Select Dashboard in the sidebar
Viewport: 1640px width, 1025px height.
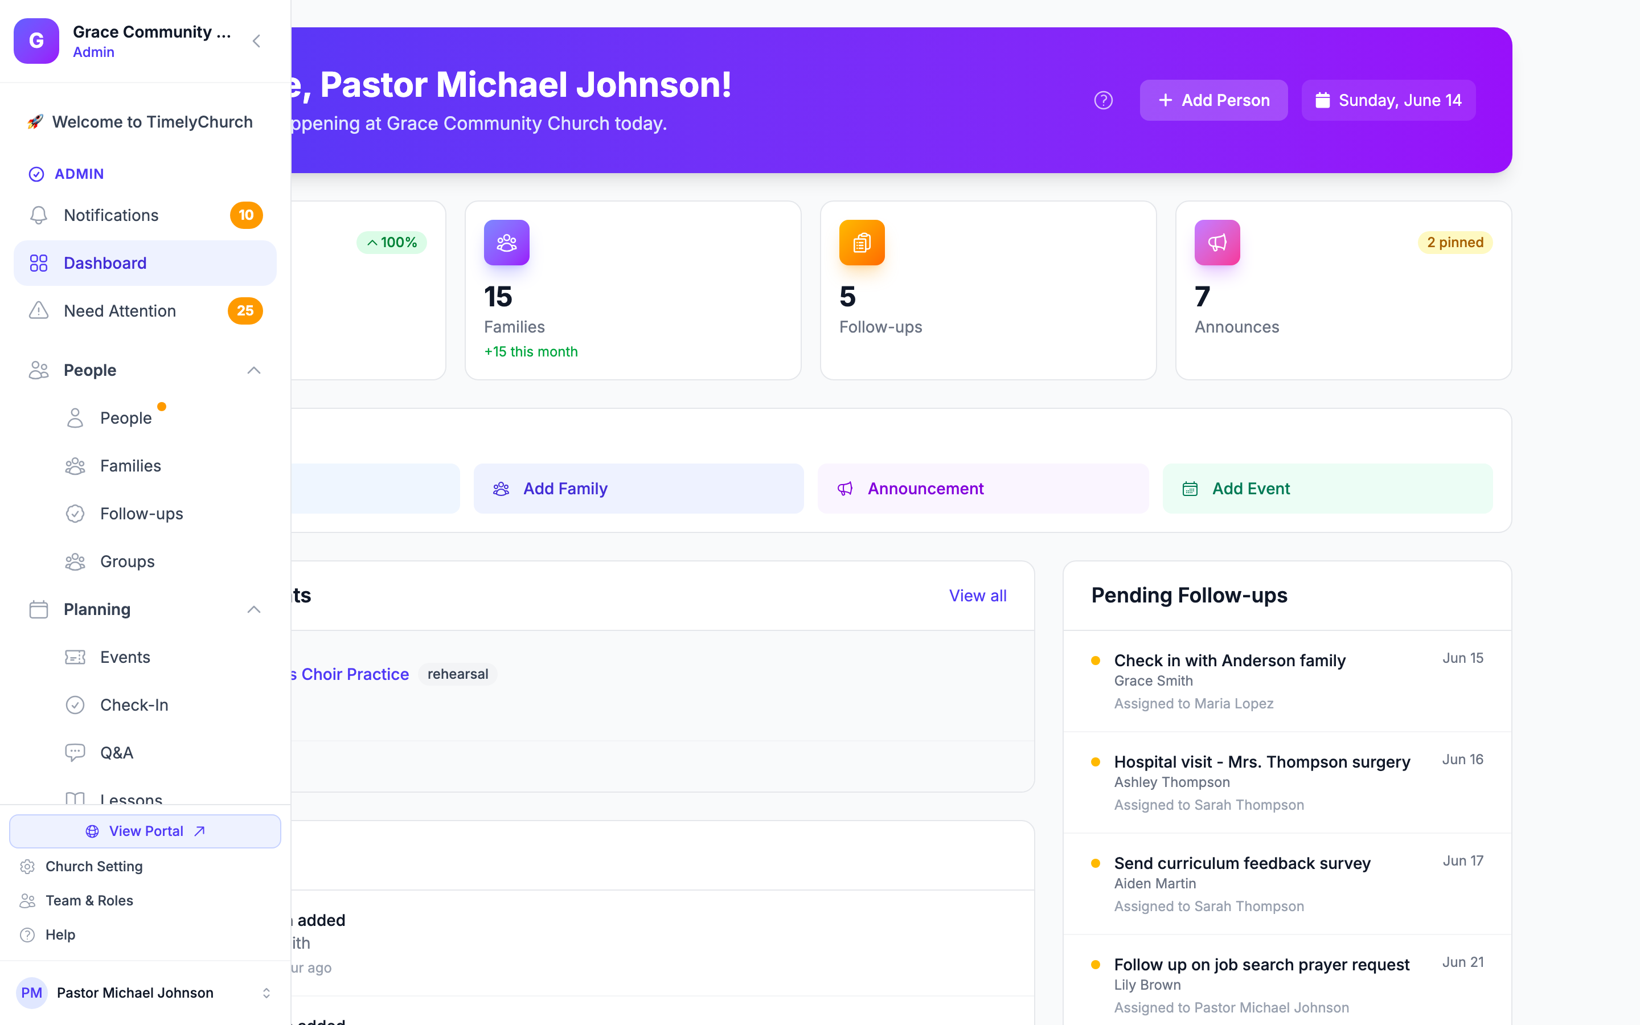pos(145,263)
